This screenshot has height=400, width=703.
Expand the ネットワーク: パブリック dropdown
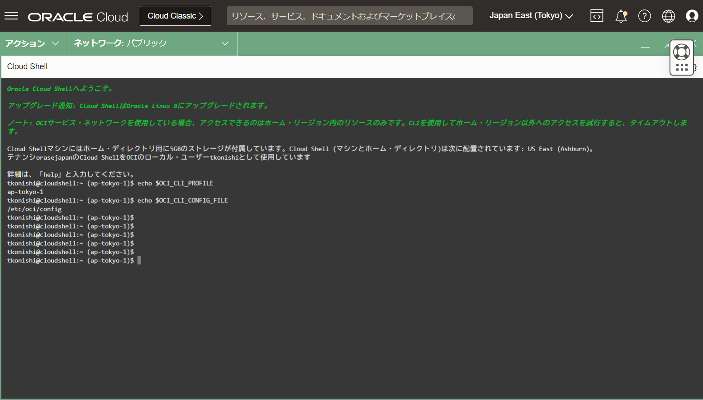pyautogui.click(x=152, y=43)
